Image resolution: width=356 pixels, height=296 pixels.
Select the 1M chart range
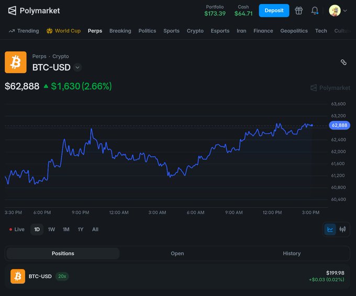click(66, 229)
